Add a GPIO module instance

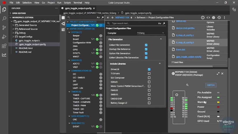[101, 50]
